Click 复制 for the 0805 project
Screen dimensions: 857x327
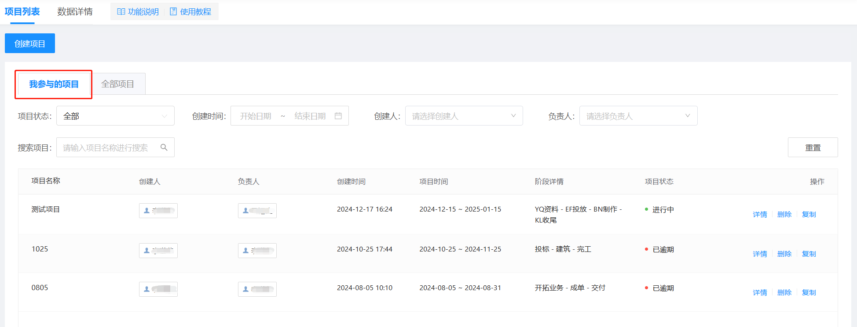coord(809,293)
